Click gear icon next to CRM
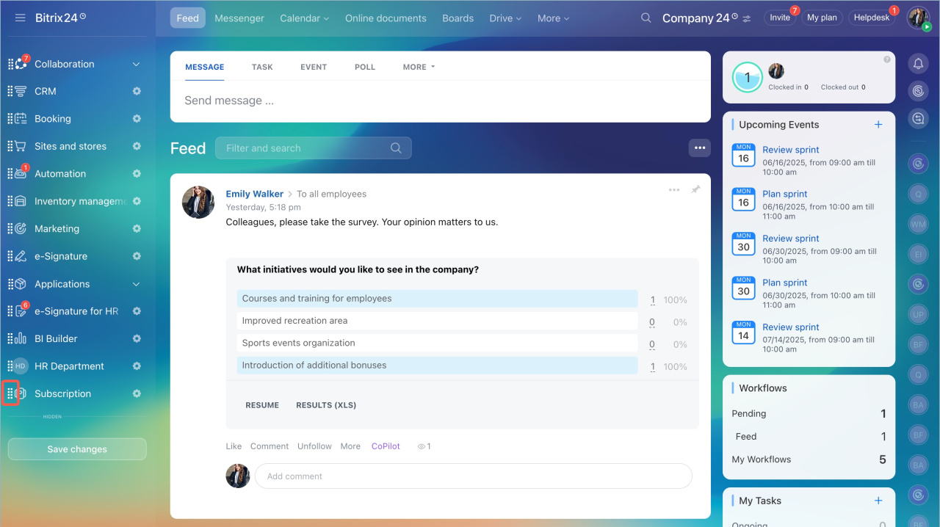The image size is (940, 527). coord(137,91)
